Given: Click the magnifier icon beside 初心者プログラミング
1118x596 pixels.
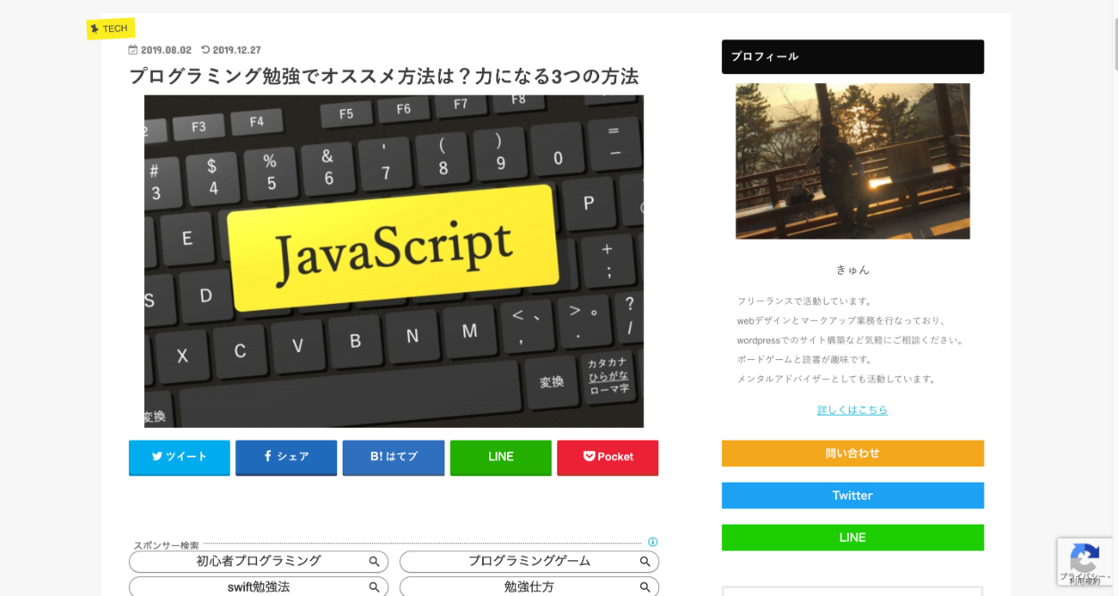Looking at the screenshot, I should [375, 562].
